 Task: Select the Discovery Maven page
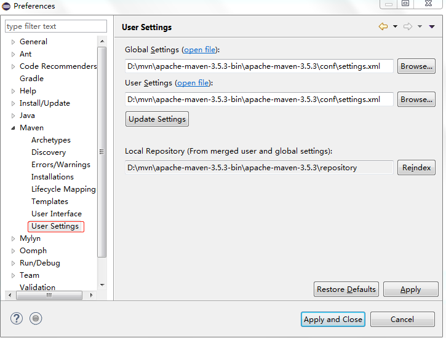[49, 152]
